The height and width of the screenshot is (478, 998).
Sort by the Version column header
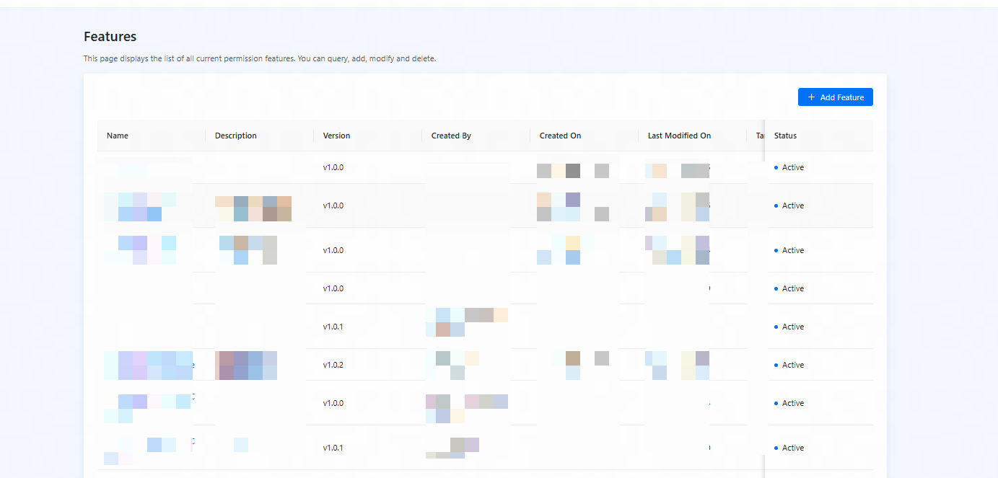(x=336, y=136)
